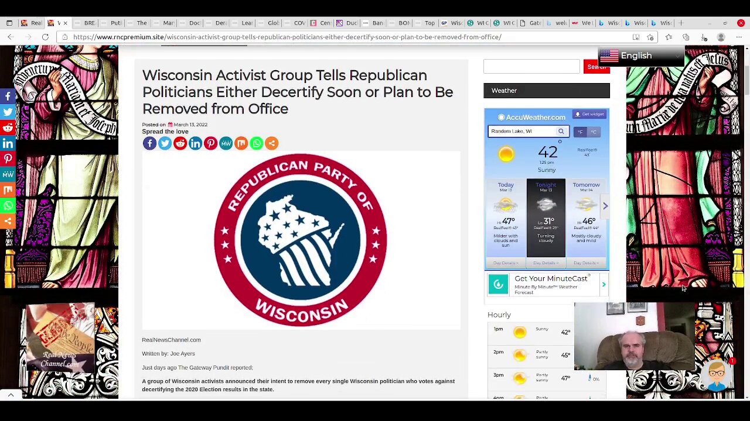Expand MinuteCast forecast arrow
Image resolution: width=750 pixels, height=421 pixels.
(604, 285)
